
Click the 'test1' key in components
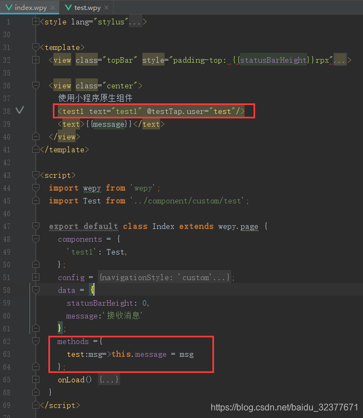click(x=81, y=252)
